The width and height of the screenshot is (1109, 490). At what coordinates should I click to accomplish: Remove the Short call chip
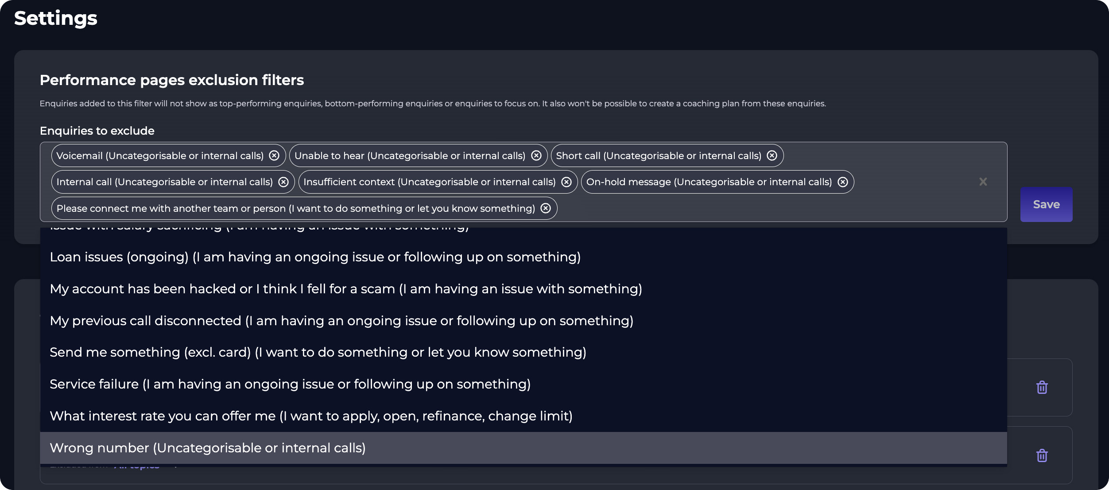click(x=772, y=156)
